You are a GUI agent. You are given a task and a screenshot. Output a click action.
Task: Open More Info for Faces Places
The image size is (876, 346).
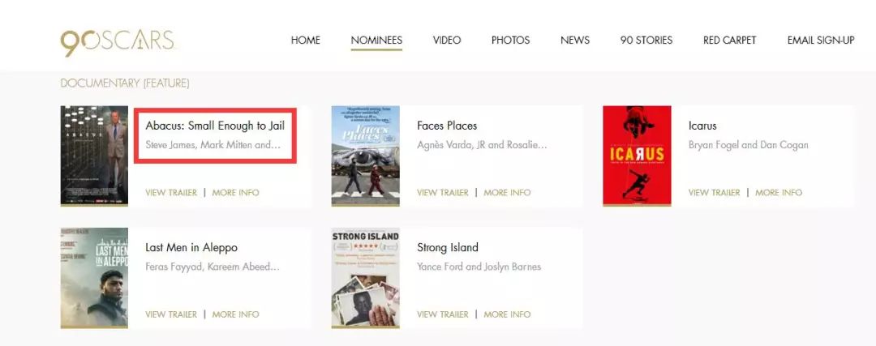point(507,193)
